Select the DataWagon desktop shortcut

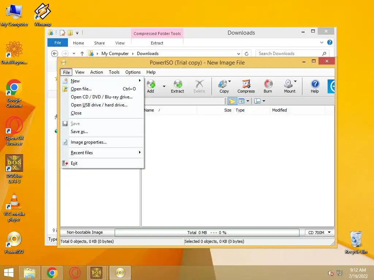pos(14,52)
